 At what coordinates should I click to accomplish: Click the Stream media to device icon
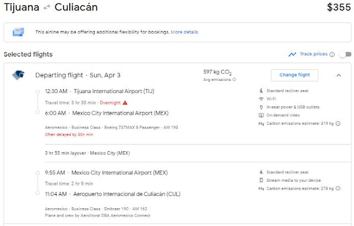(x=261, y=181)
